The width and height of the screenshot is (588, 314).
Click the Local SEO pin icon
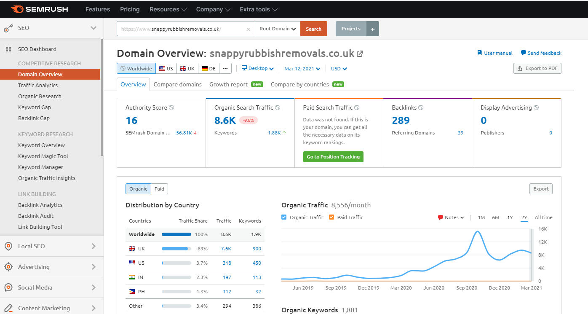8,246
